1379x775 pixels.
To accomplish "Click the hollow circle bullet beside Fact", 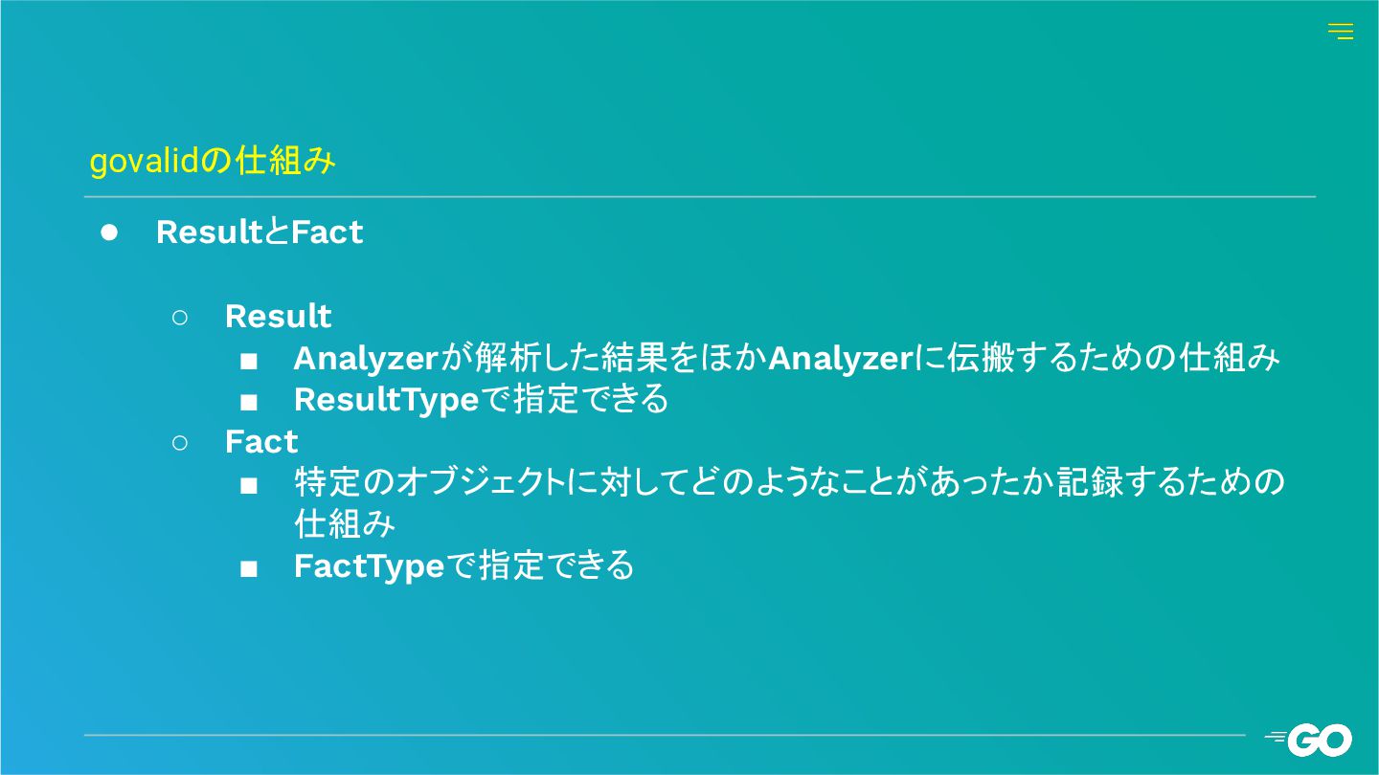I will click(x=180, y=442).
